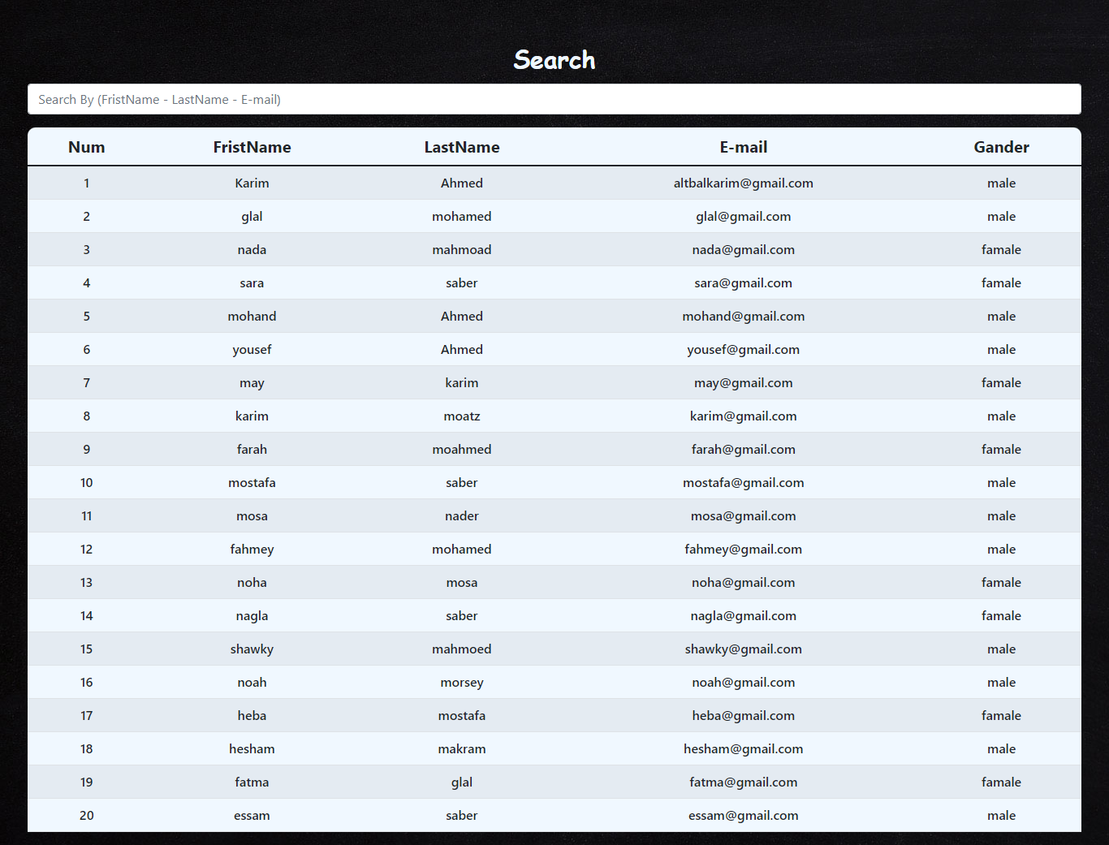Click email noah@gmail.com
Image resolution: width=1109 pixels, height=845 pixels.
click(x=744, y=683)
